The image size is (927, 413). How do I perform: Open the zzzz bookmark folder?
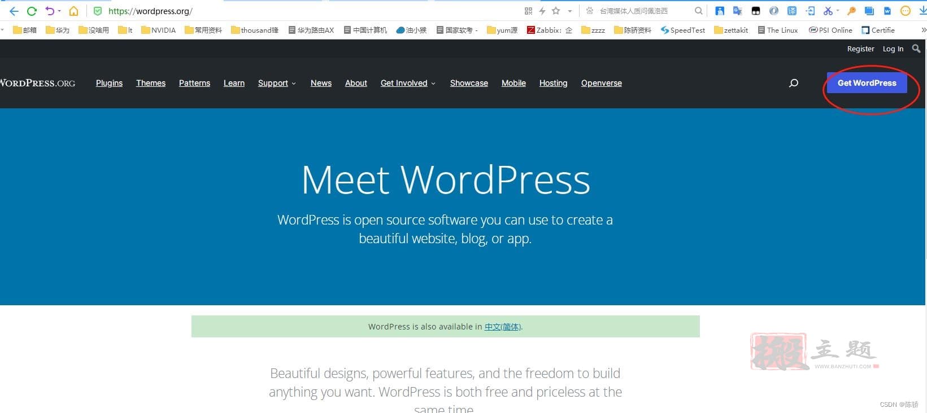[x=593, y=30]
